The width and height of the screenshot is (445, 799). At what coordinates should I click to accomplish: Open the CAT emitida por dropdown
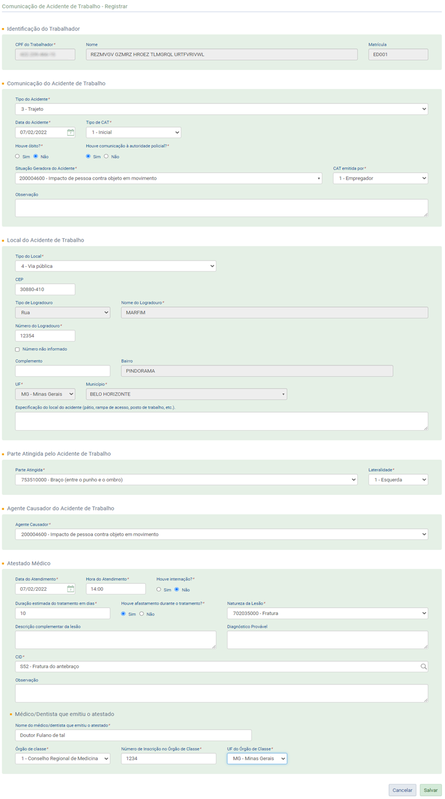pos(380,179)
